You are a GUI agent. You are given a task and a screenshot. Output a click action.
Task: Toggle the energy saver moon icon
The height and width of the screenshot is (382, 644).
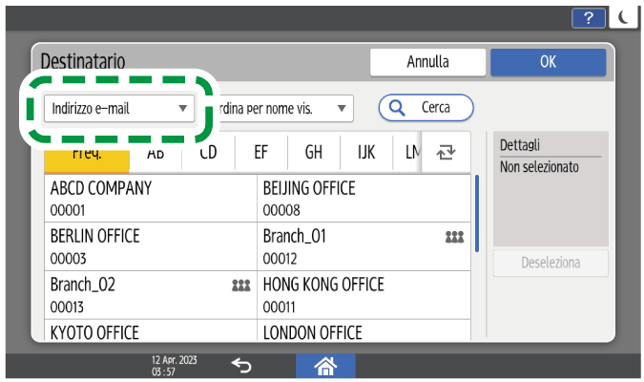[623, 16]
